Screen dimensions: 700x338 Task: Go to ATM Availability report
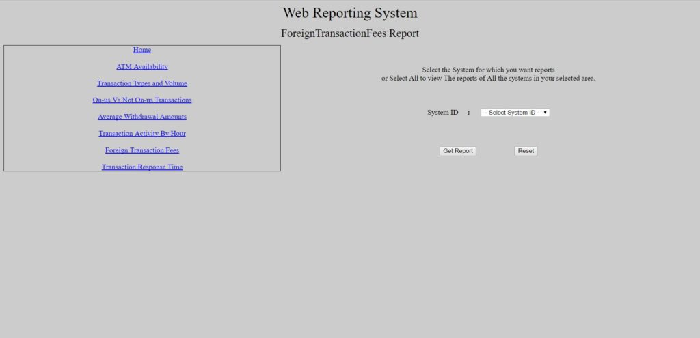click(142, 66)
